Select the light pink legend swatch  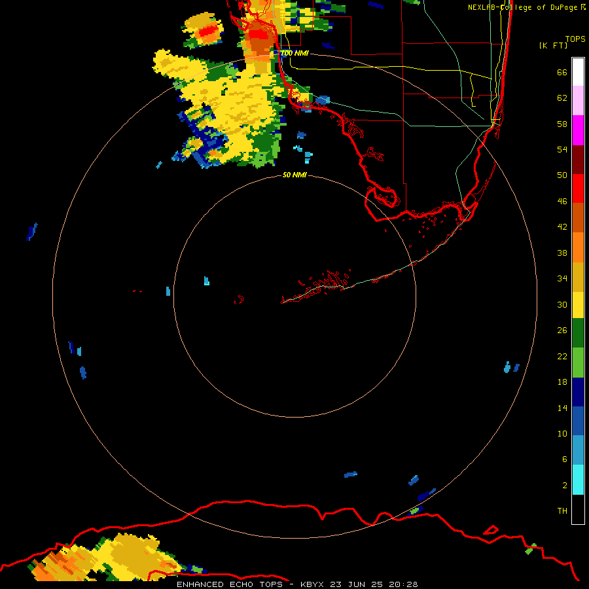click(578, 101)
